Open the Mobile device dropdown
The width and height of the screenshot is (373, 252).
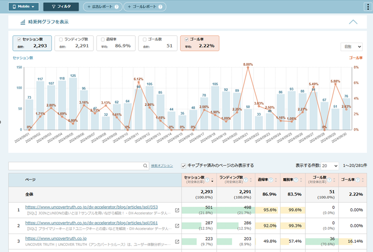[24, 7]
